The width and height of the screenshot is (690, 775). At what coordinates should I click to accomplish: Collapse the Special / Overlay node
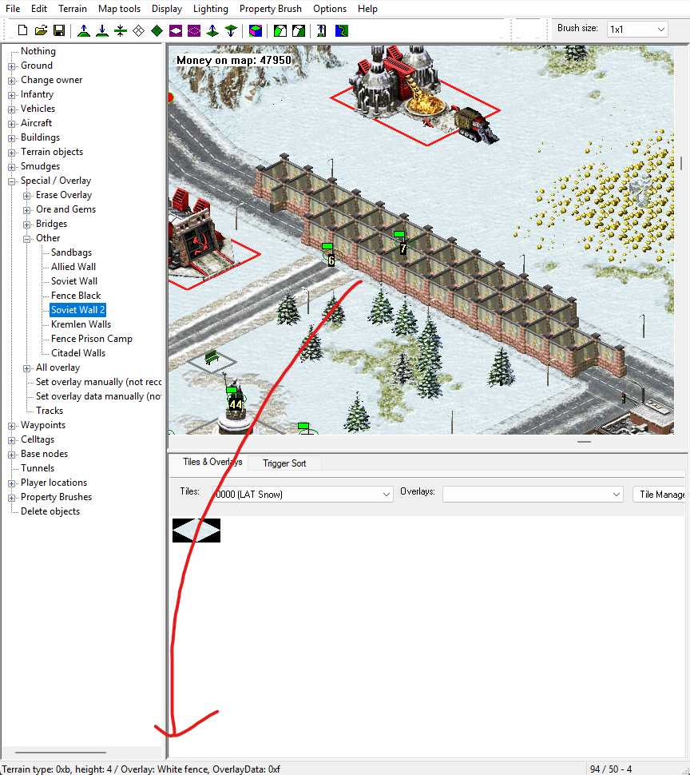pyautogui.click(x=12, y=181)
